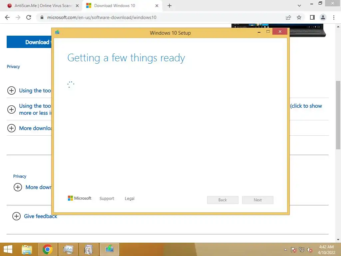
Task: Open Support link in Setup window
Action: pyautogui.click(x=107, y=199)
